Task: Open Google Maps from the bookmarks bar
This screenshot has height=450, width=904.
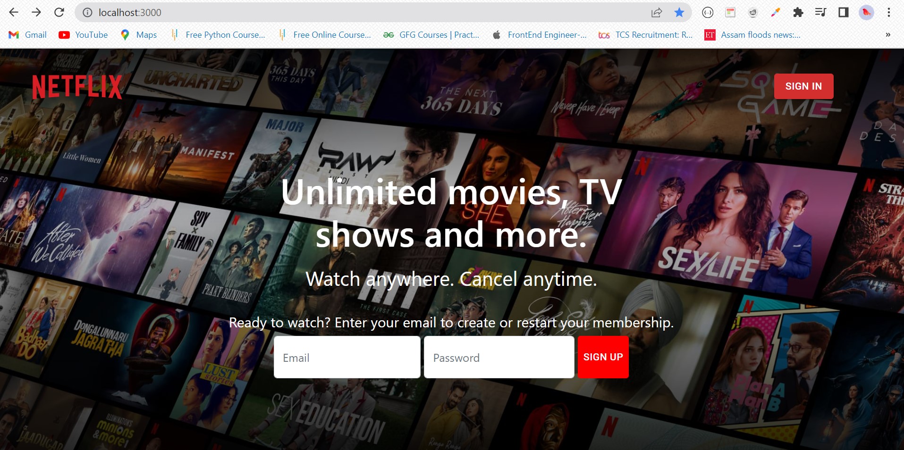Action: [x=125, y=34]
